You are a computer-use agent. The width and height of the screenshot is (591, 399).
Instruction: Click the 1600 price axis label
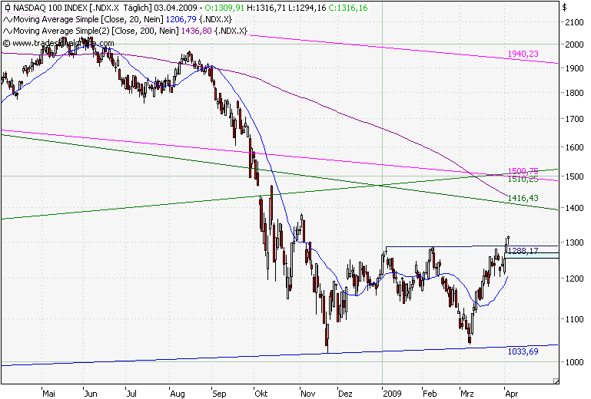574,147
